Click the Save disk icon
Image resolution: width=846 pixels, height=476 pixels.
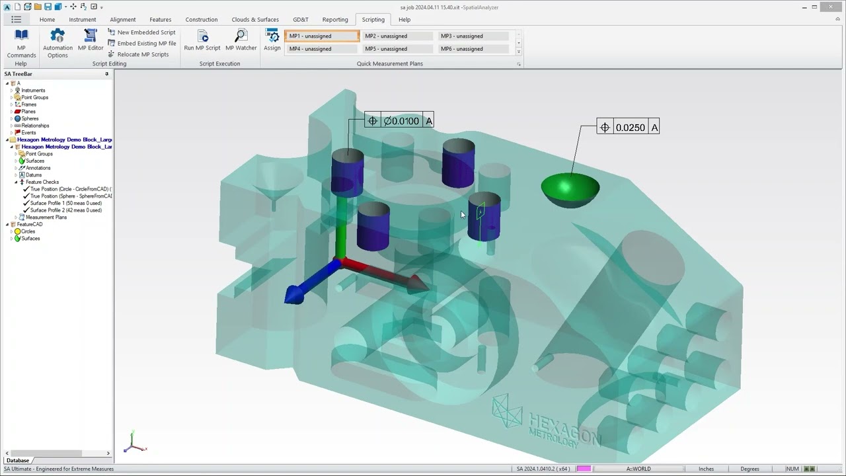click(48, 7)
